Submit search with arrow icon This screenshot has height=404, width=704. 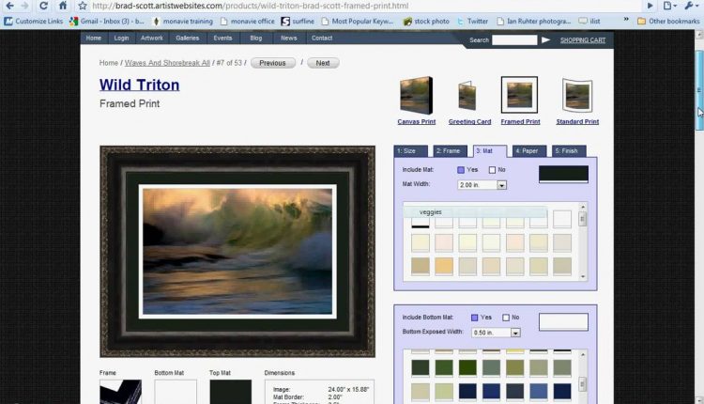tap(546, 40)
